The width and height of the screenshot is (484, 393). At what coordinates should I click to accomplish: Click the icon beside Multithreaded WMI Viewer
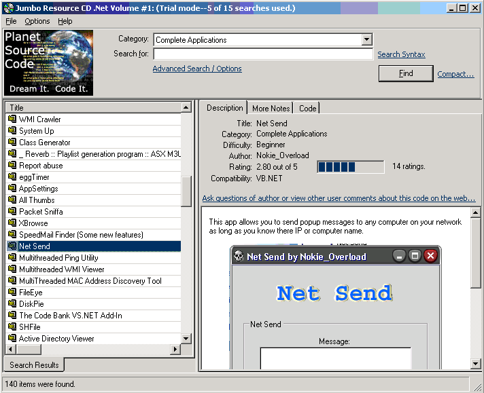click(12, 269)
